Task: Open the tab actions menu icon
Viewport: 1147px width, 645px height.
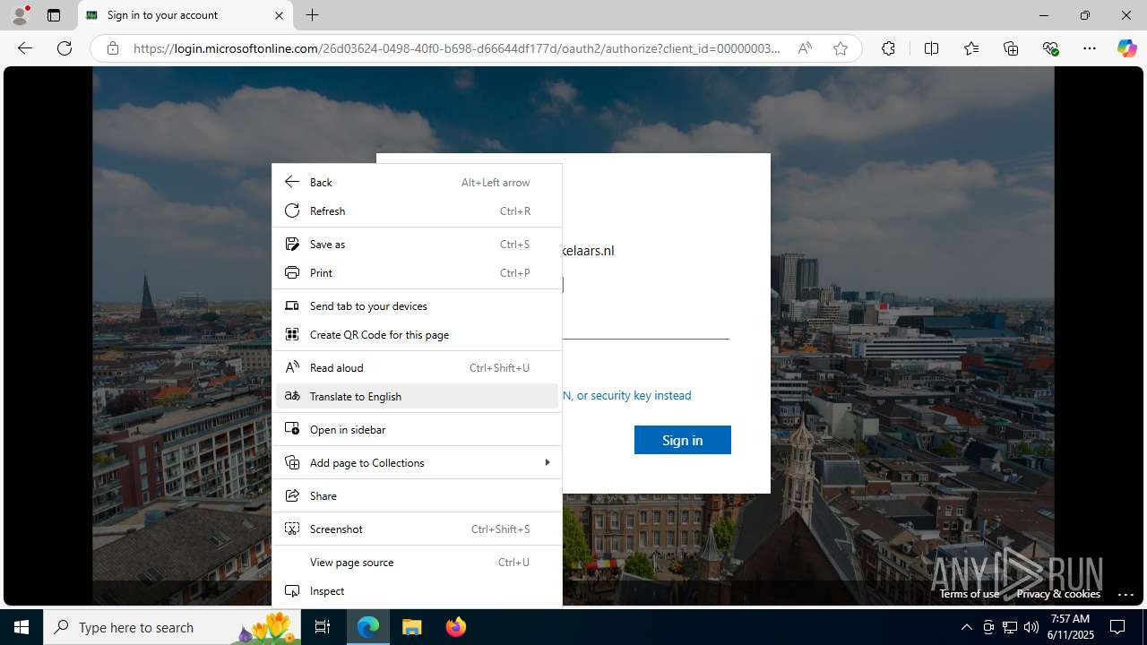Action: point(54,15)
